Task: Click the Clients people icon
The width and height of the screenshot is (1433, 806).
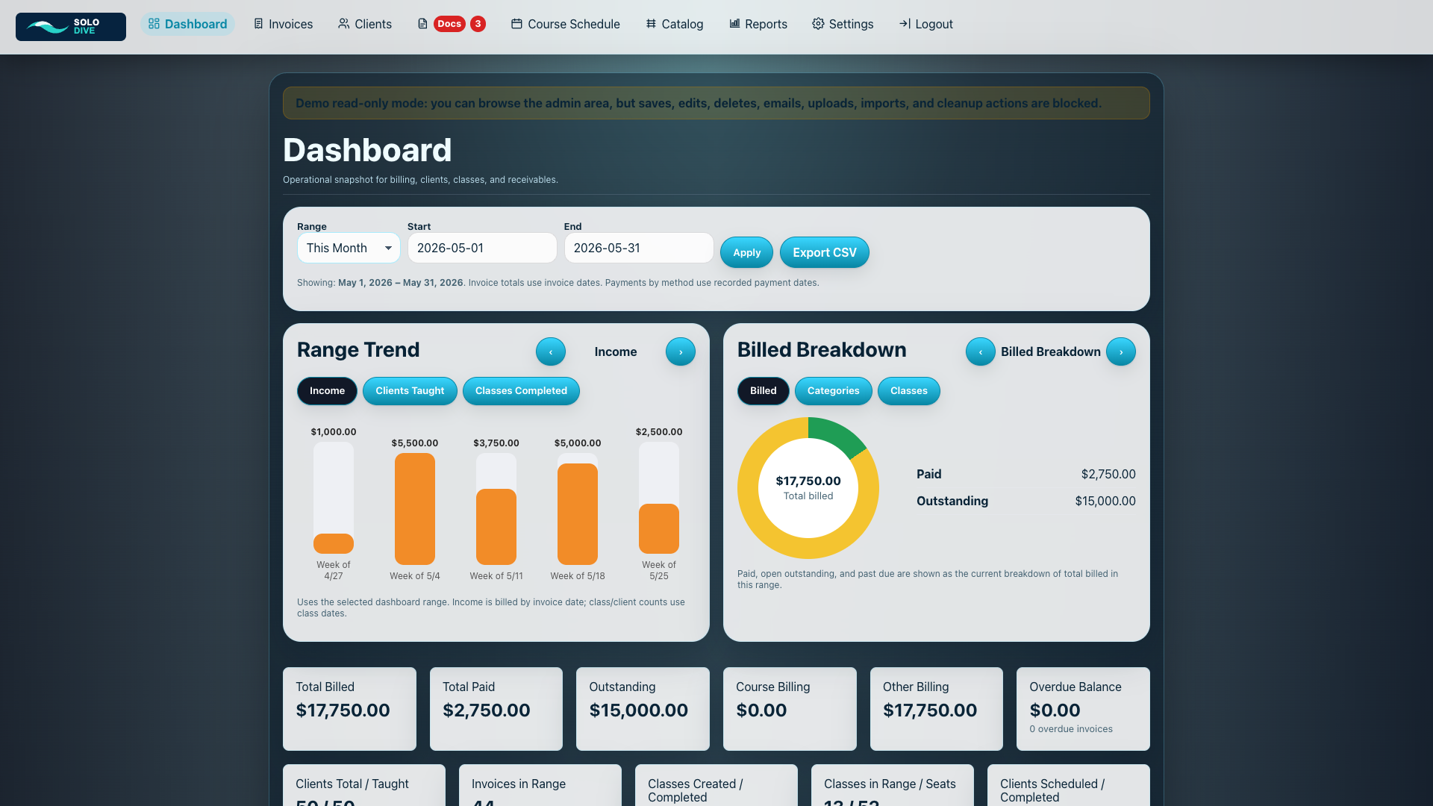Action: click(343, 24)
